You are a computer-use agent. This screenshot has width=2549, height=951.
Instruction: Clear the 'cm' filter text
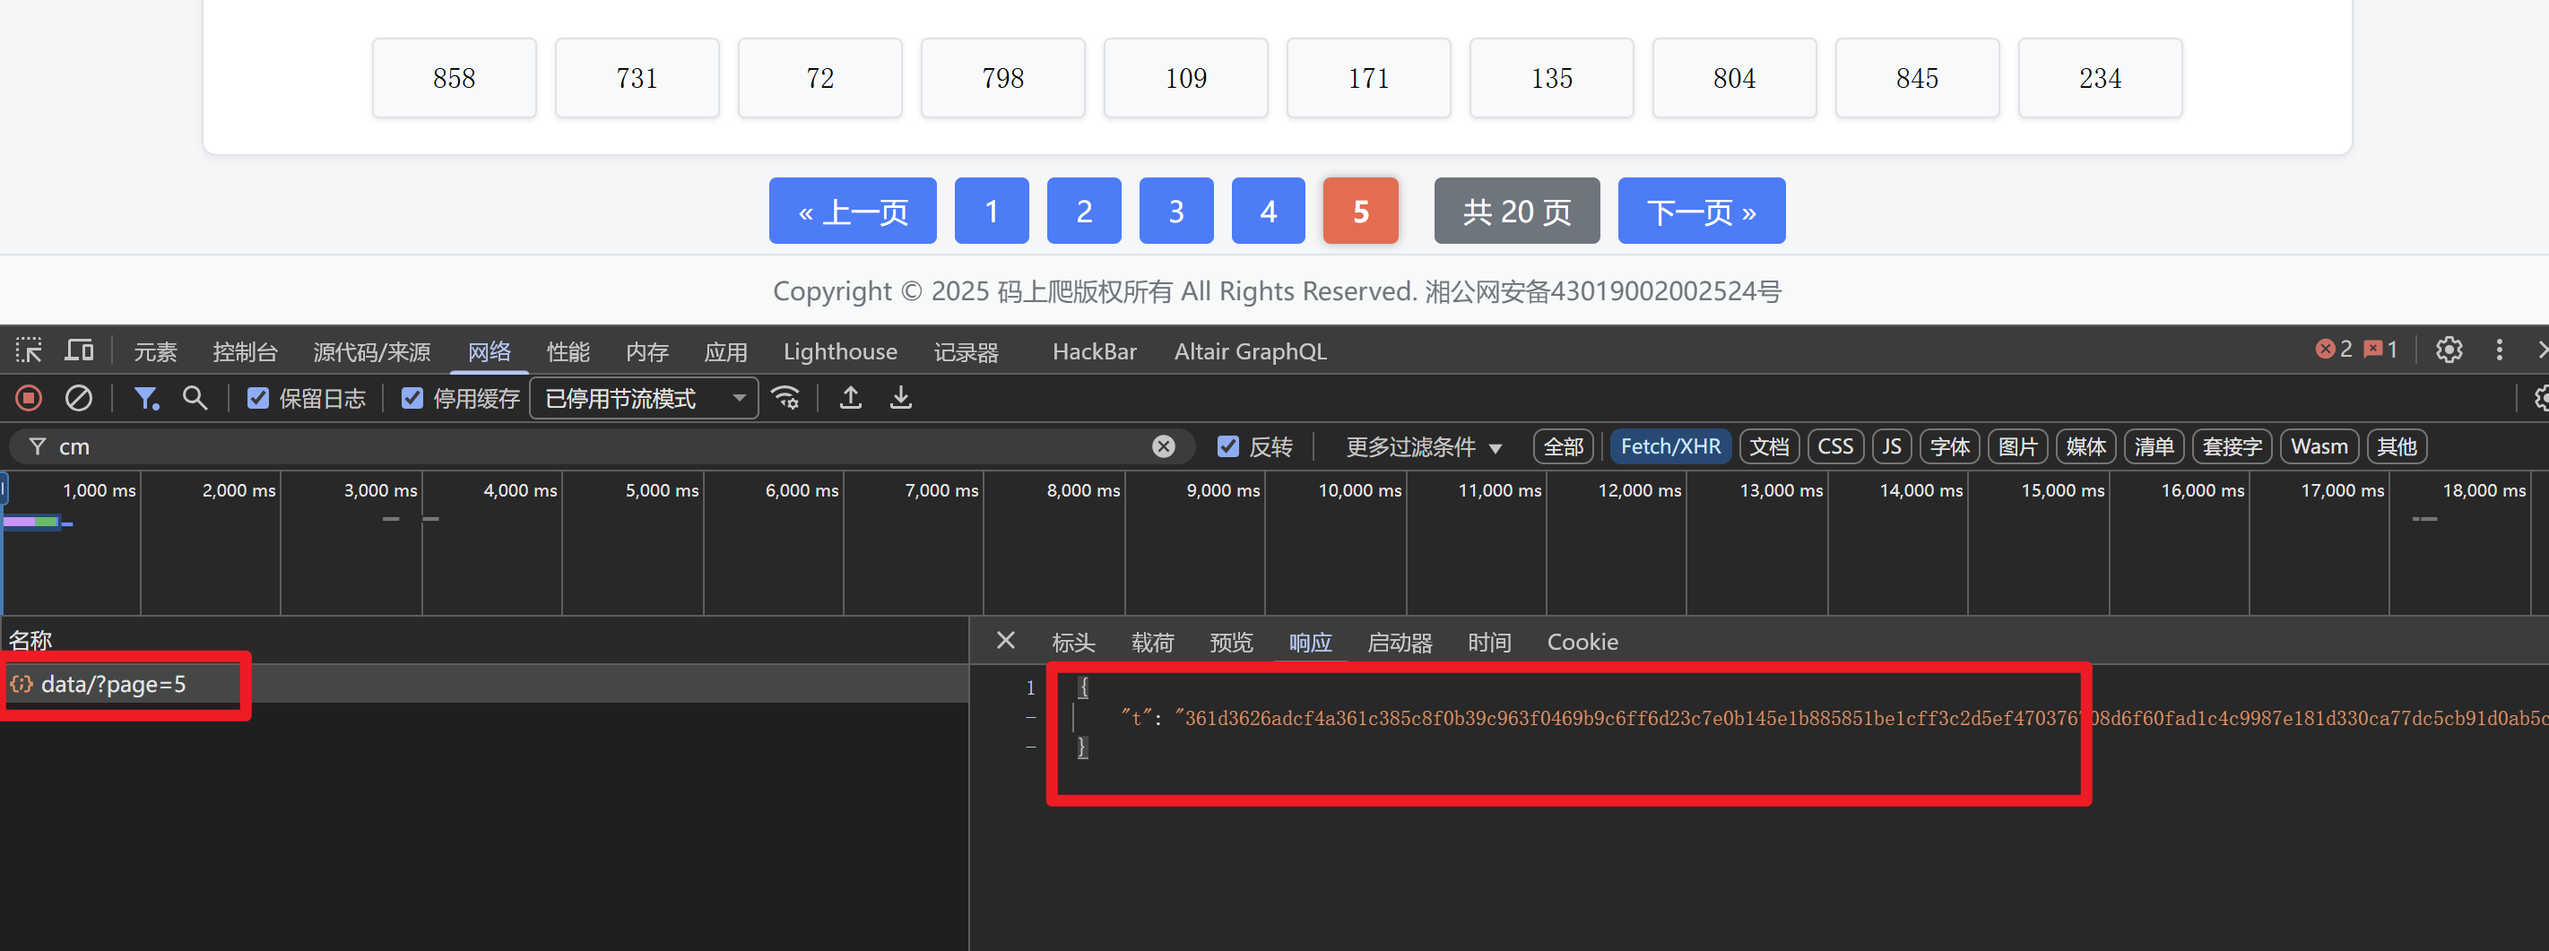[1164, 446]
